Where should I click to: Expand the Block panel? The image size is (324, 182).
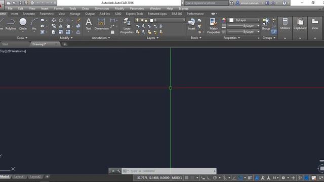[196, 38]
